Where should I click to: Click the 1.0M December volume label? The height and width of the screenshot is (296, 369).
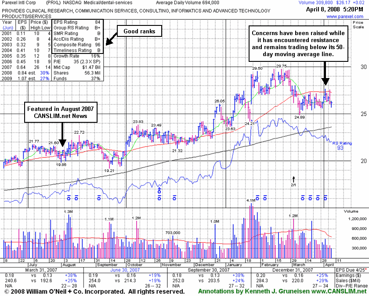point(215,221)
